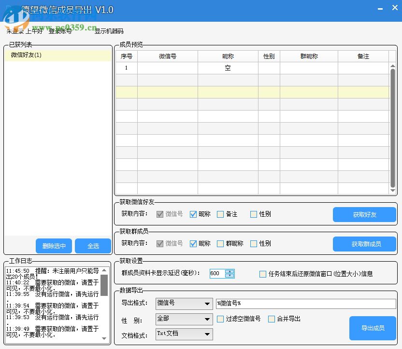The image size is (402, 349).
Task: Check the 合并导出 option
Action: click(x=272, y=319)
